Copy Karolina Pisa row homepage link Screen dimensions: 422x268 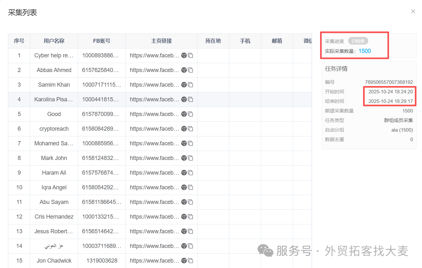(190, 99)
